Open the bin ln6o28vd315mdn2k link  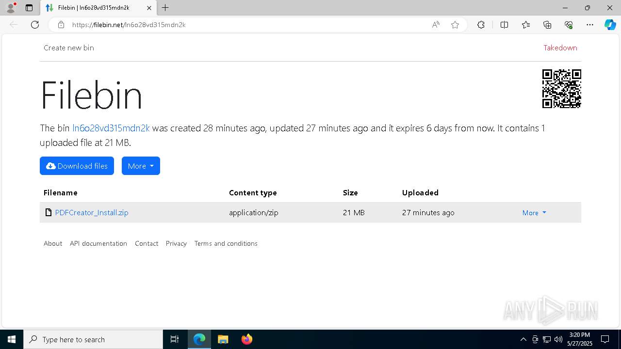pos(111,128)
